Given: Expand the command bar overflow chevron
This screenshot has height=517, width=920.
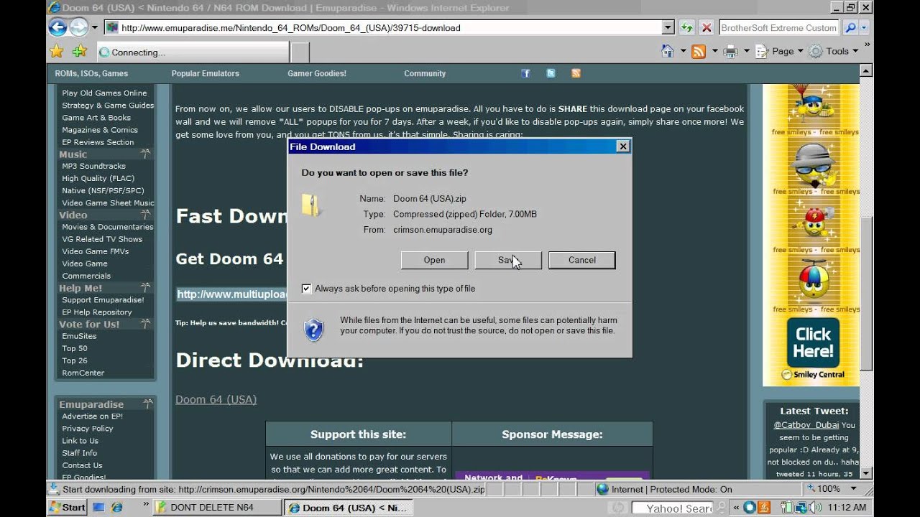Looking at the screenshot, I should tap(868, 45).
